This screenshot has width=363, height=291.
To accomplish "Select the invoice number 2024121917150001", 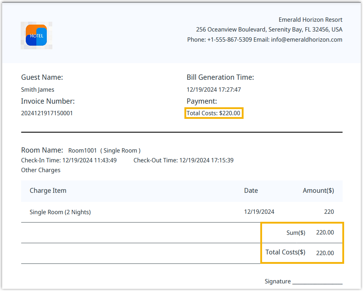I will coord(47,113).
